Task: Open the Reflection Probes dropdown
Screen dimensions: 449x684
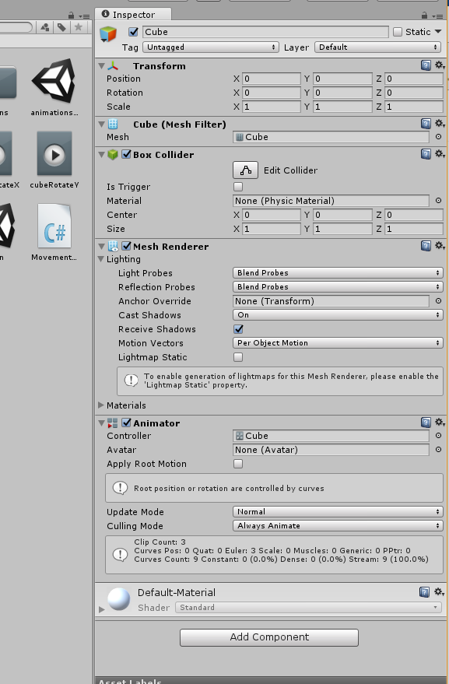Action: 338,286
